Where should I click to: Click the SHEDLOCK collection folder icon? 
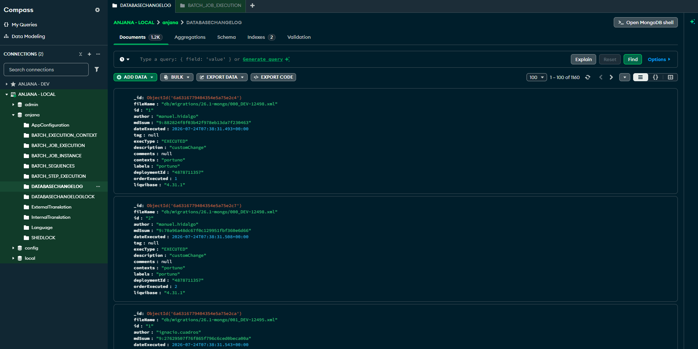pos(26,238)
